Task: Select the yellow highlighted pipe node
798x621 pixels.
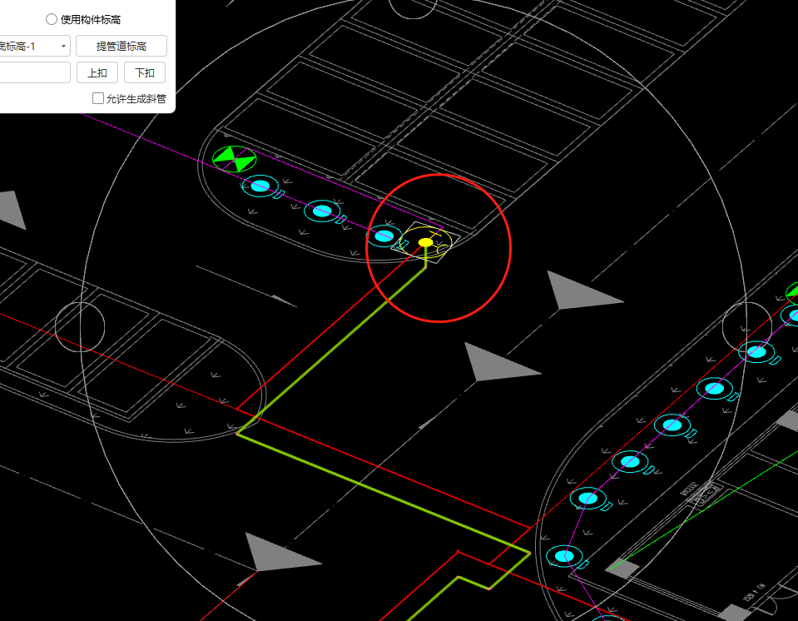Action: pos(425,242)
